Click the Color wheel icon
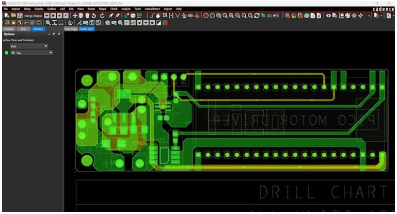This screenshot has height=214, width=397. 294,16
